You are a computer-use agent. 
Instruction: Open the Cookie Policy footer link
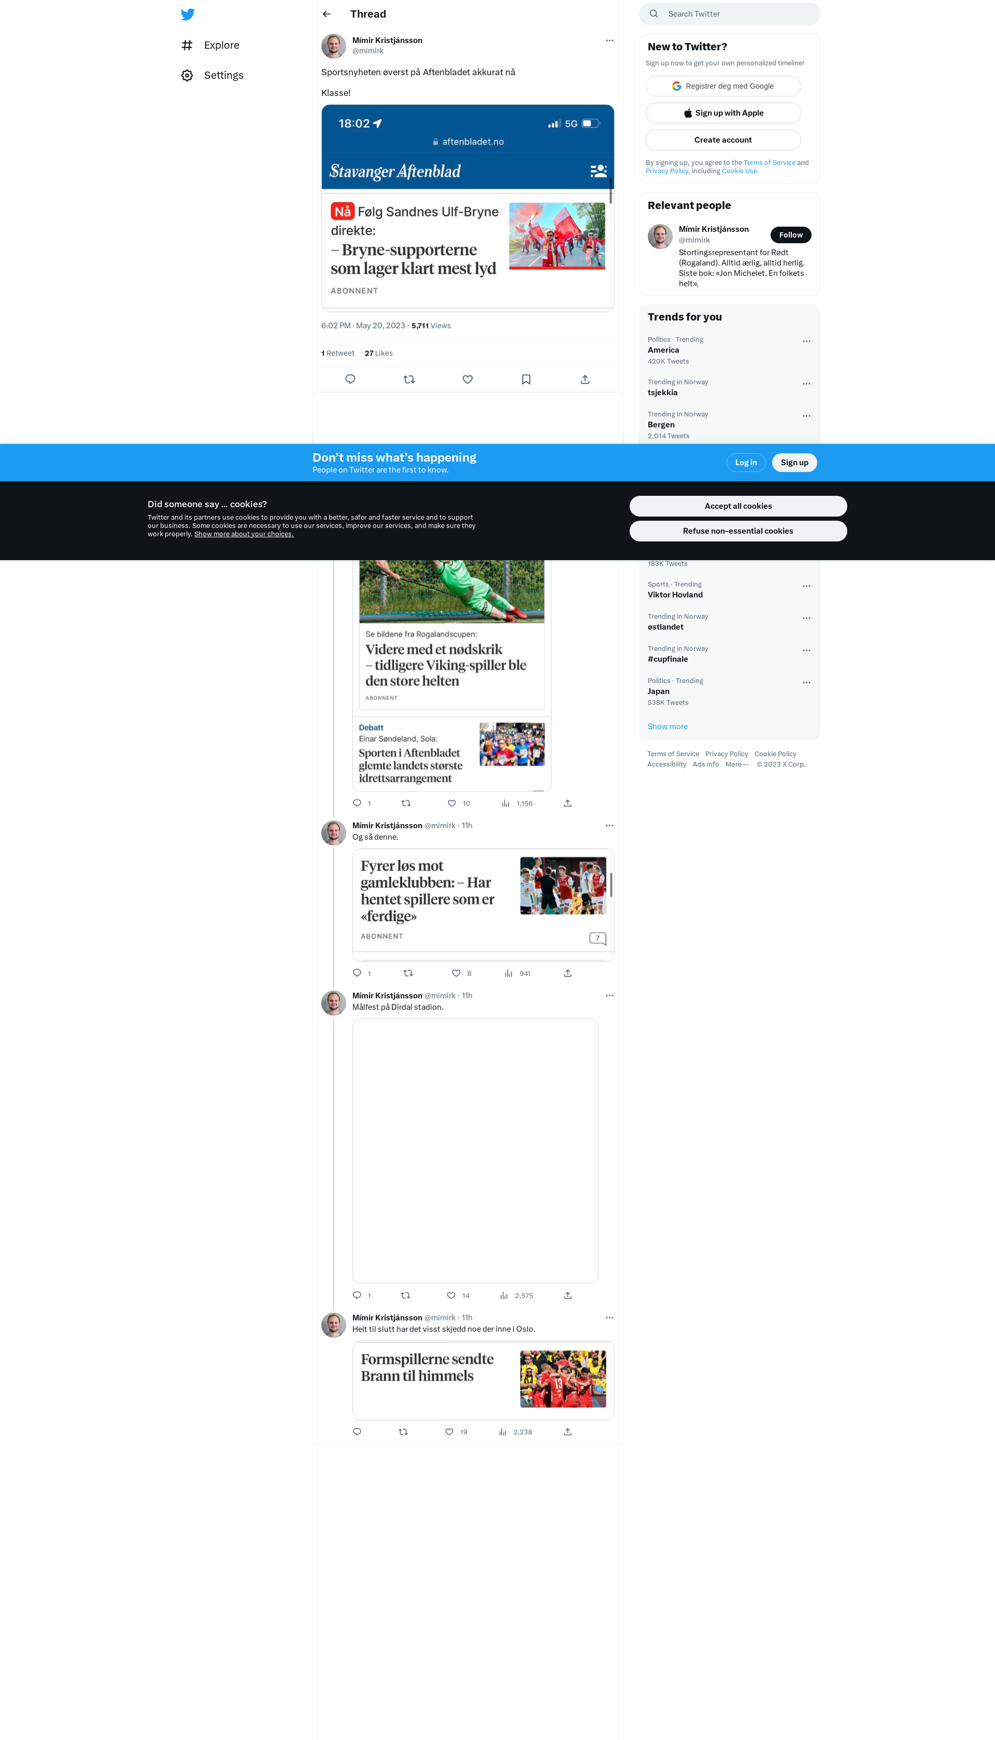[x=775, y=754]
